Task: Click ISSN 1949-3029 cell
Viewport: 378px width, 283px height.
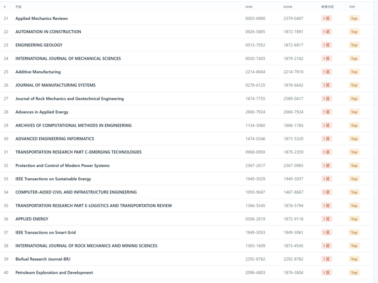Action: pos(255,179)
